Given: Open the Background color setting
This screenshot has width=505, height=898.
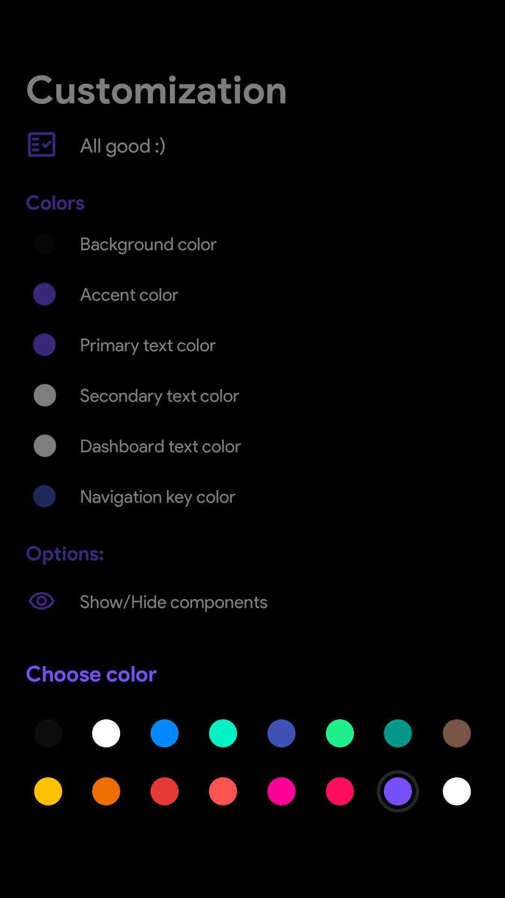Looking at the screenshot, I should [x=148, y=245].
